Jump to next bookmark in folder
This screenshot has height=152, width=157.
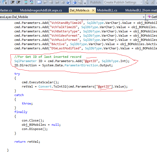point(63,2)
